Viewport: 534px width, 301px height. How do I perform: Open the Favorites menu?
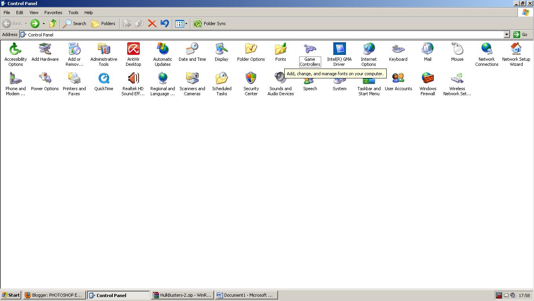coord(53,13)
